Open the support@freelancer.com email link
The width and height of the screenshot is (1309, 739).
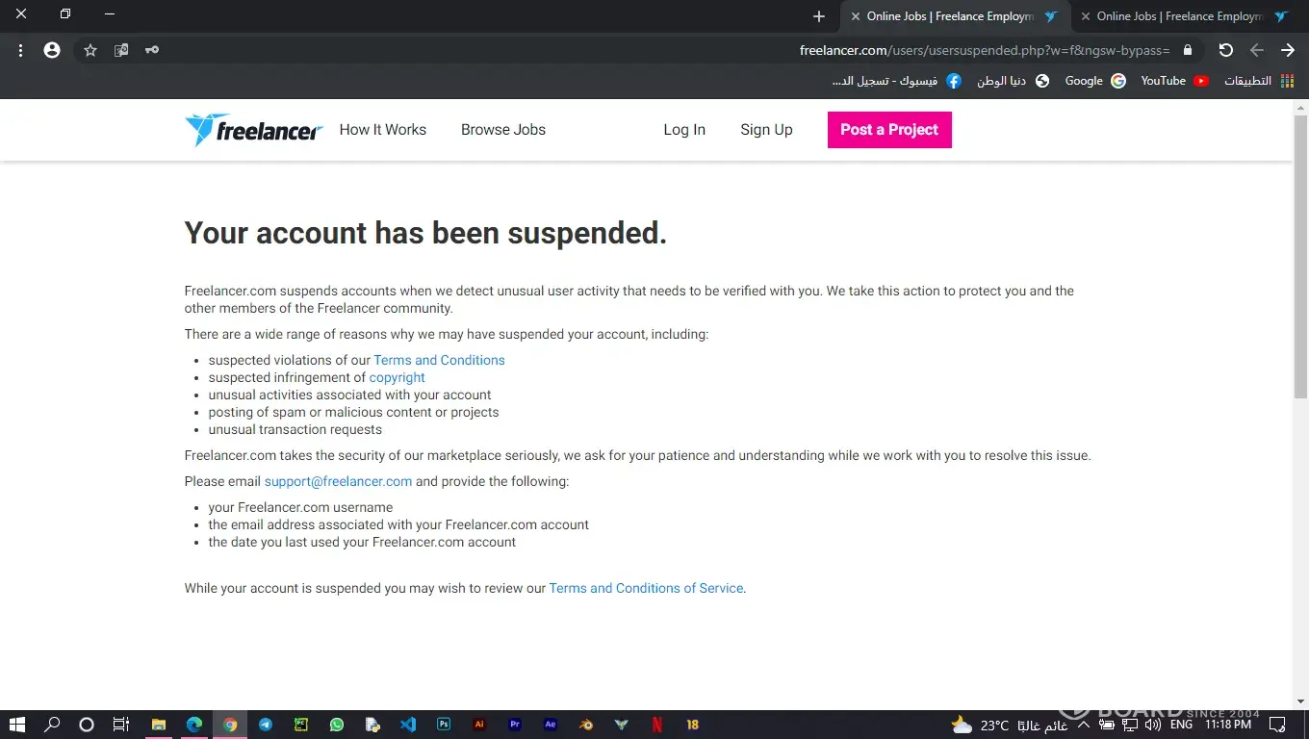[x=338, y=481]
